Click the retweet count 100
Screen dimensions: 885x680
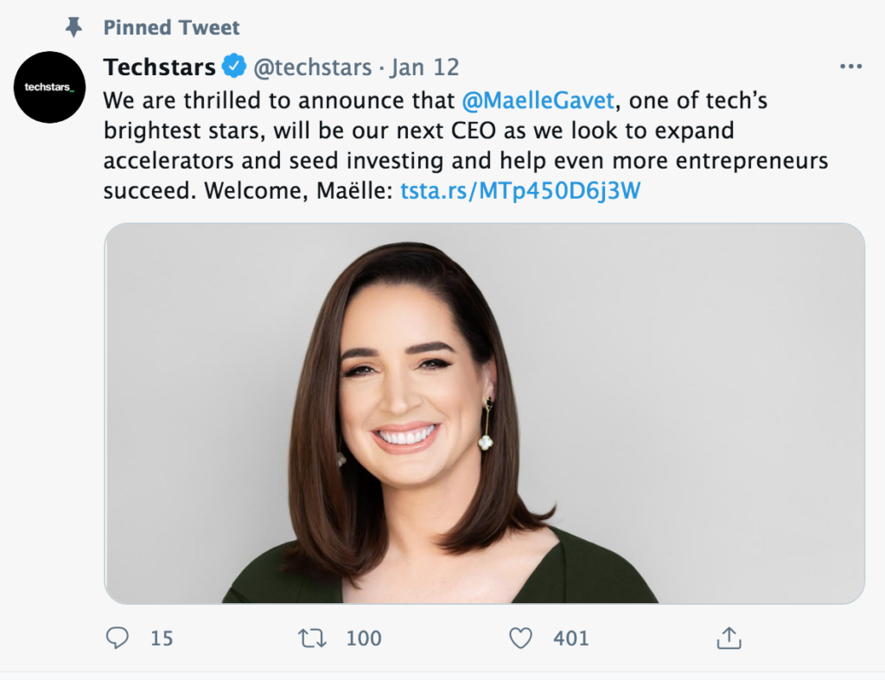click(364, 639)
